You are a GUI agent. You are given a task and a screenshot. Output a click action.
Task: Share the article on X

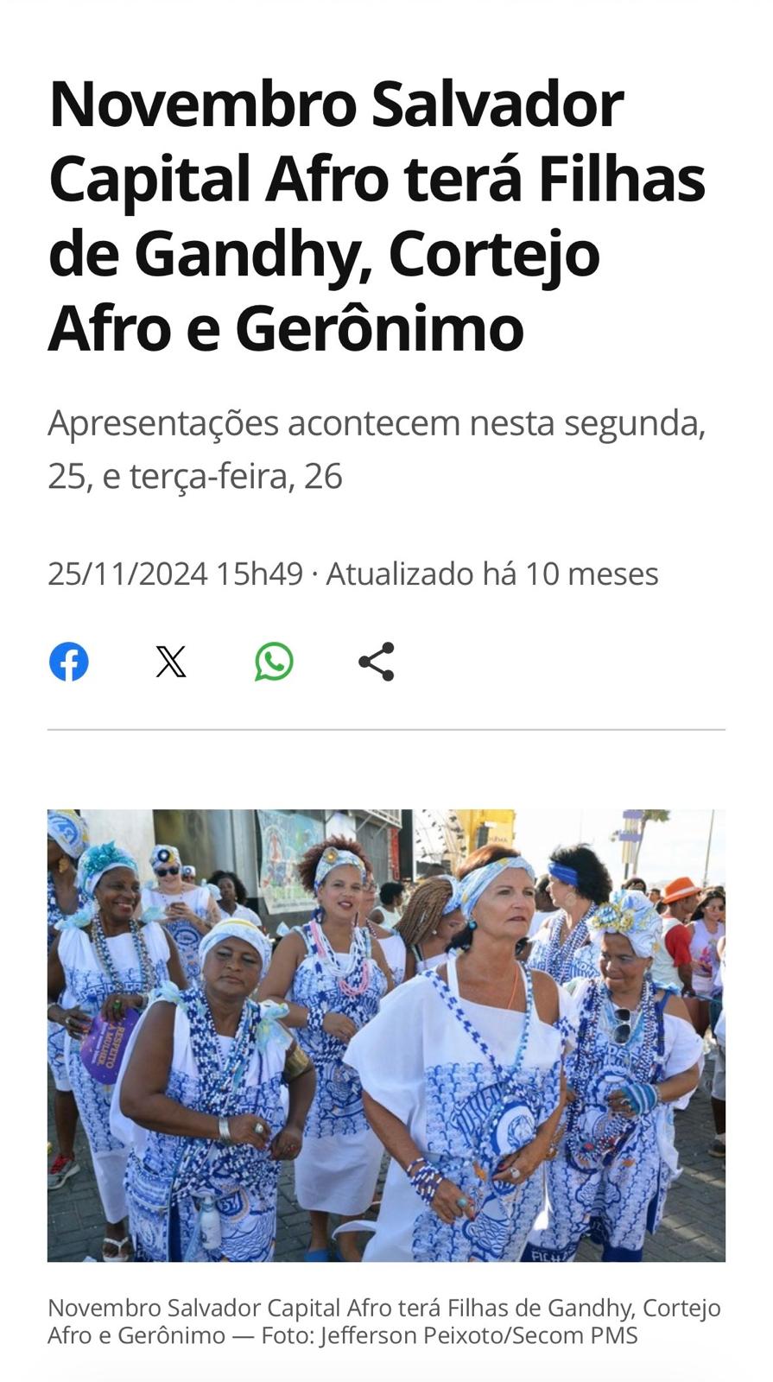coord(171,662)
